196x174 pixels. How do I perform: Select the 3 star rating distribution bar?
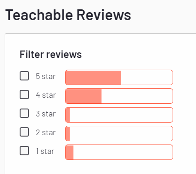[119, 115]
